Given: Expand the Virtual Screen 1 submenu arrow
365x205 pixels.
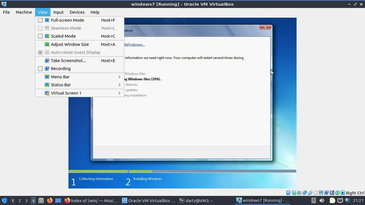Looking at the screenshot, I should point(119,93).
